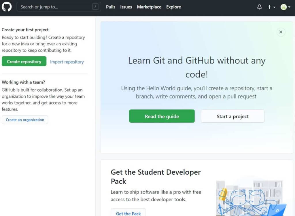Click the Create an organization button

click(x=25, y=120)
